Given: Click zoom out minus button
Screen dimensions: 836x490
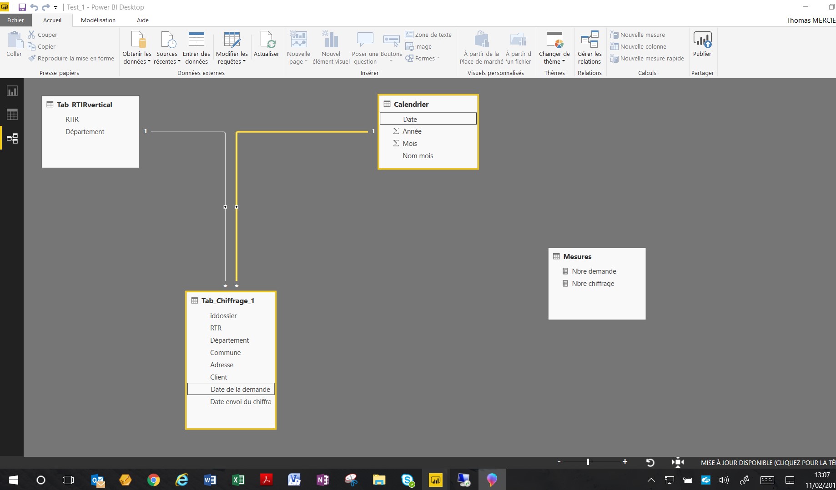Looking at the screenshot, I should (559, 462).
